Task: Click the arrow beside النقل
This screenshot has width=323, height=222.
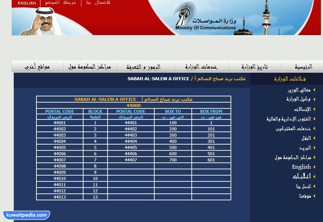Action: pyautogui.click(x=314, y=138)
